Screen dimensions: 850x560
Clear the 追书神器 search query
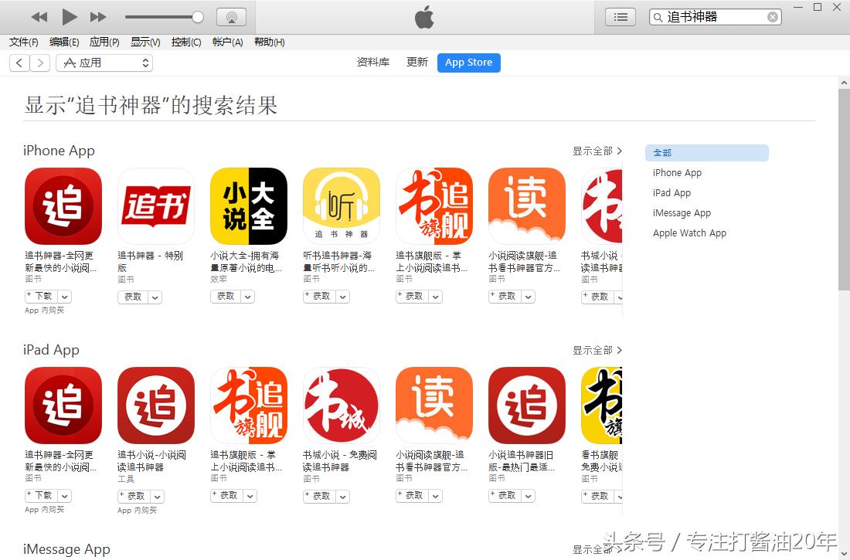(x=772, y=15)
